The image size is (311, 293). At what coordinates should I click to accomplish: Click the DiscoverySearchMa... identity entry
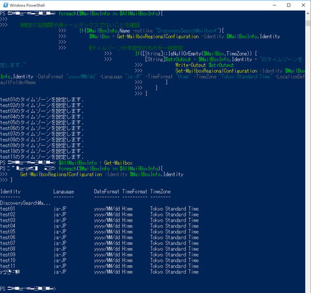click(25, 203)
